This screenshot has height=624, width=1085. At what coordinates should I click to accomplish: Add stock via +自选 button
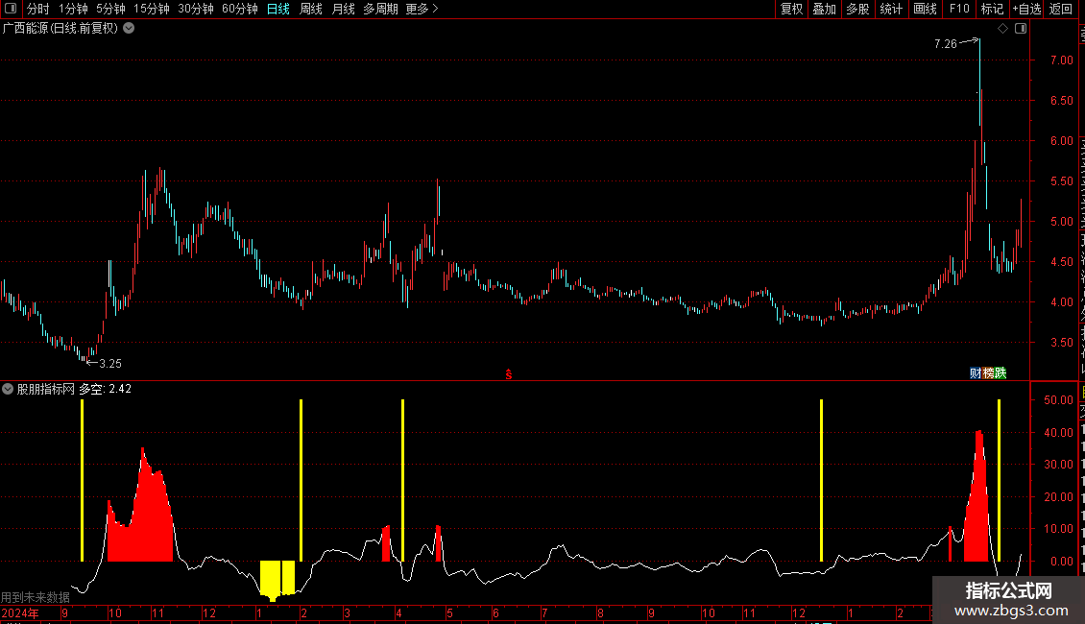1026,9
